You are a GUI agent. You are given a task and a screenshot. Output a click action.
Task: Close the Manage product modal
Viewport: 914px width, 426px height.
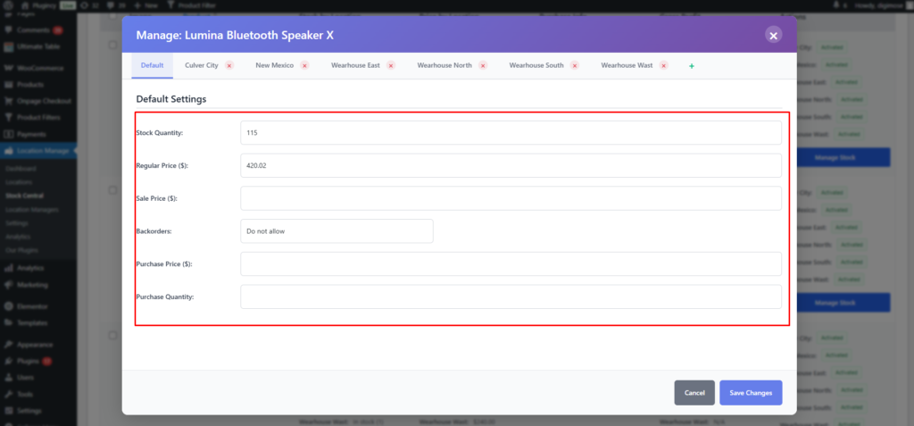pos(773,36)
